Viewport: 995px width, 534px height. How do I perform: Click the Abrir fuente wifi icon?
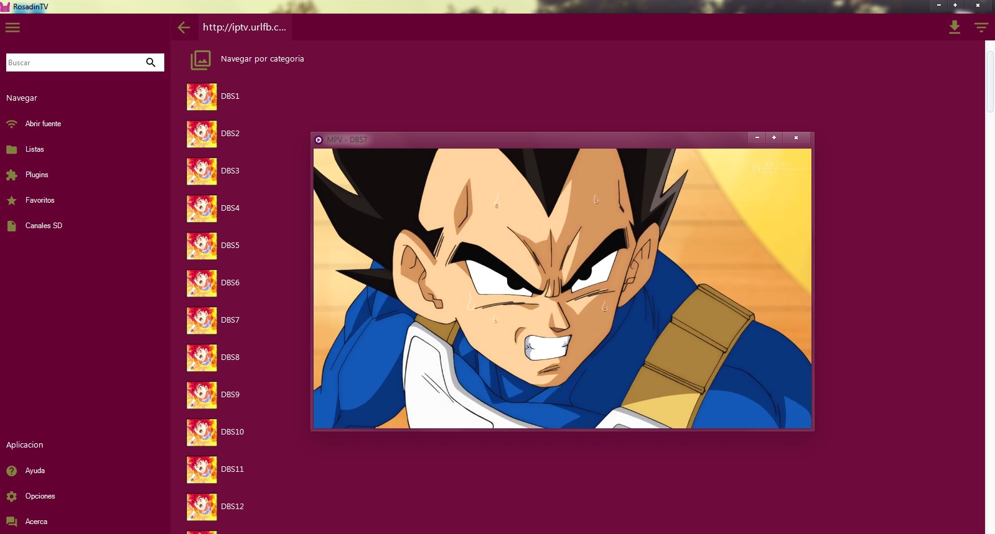[x=11, y=124]
